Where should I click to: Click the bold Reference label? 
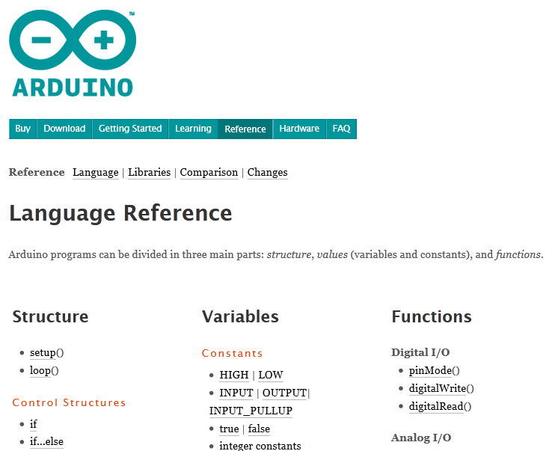point(37,172)
